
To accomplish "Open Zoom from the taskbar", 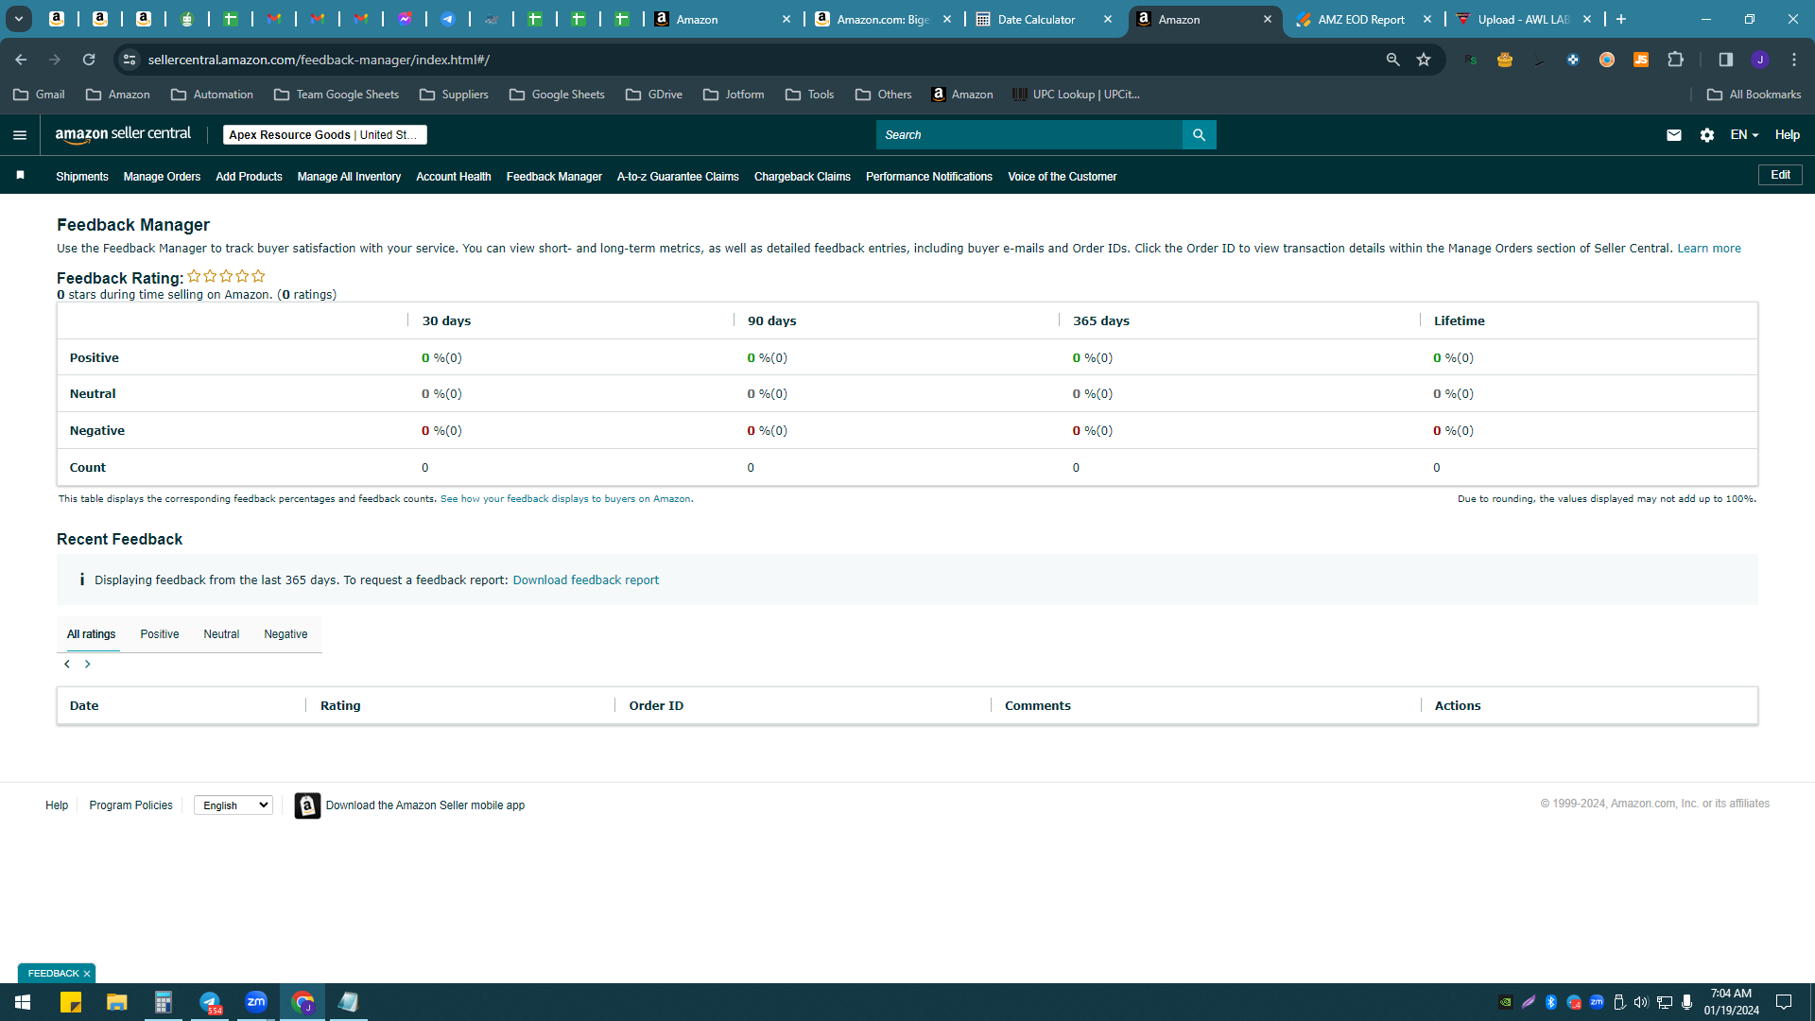I will click(256, 1002).
